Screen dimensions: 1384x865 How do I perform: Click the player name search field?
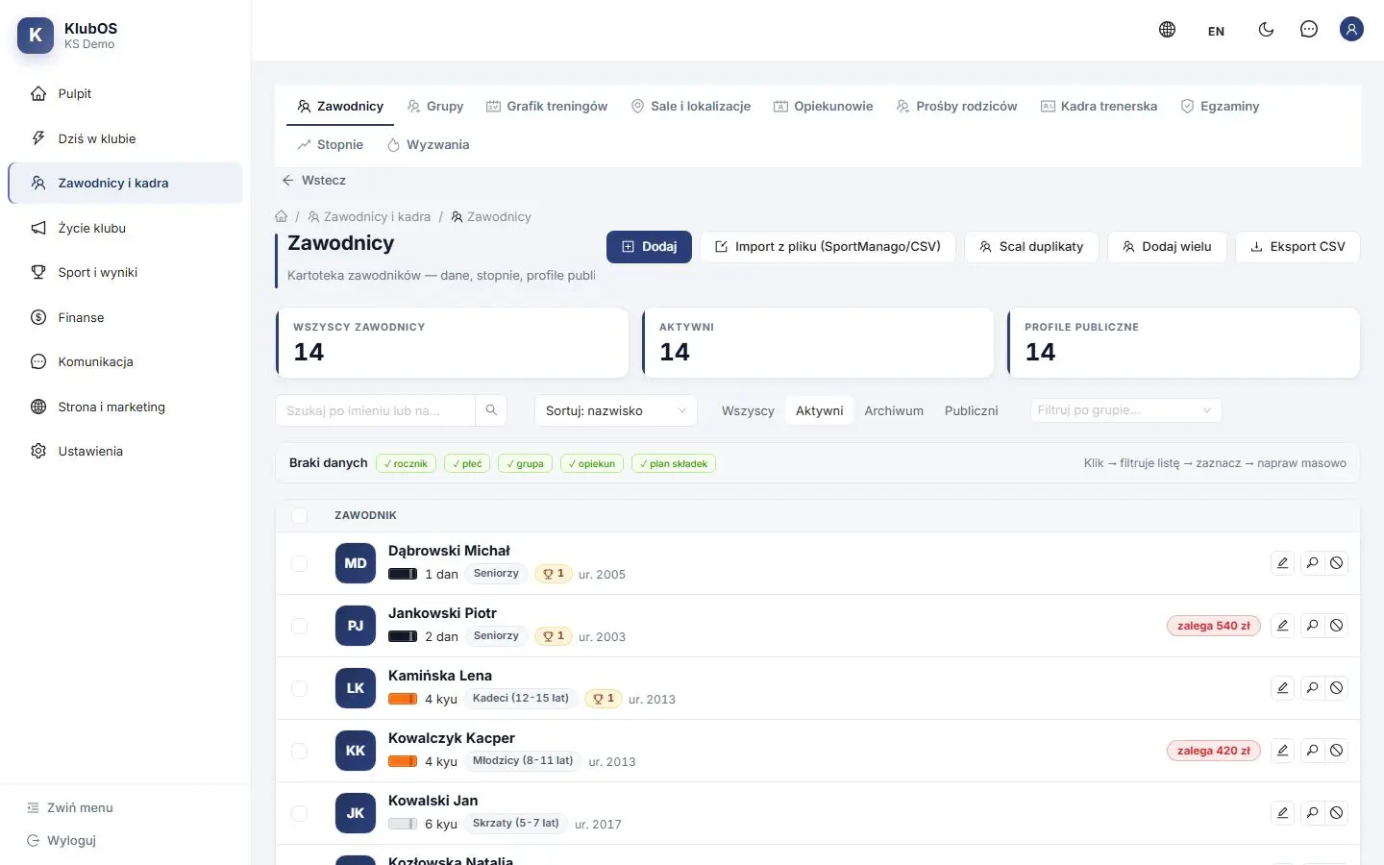[376, 410]
